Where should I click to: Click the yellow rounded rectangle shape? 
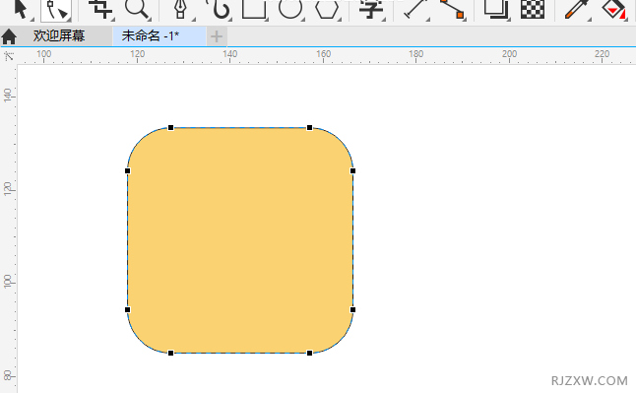click(x=240, y=240)
